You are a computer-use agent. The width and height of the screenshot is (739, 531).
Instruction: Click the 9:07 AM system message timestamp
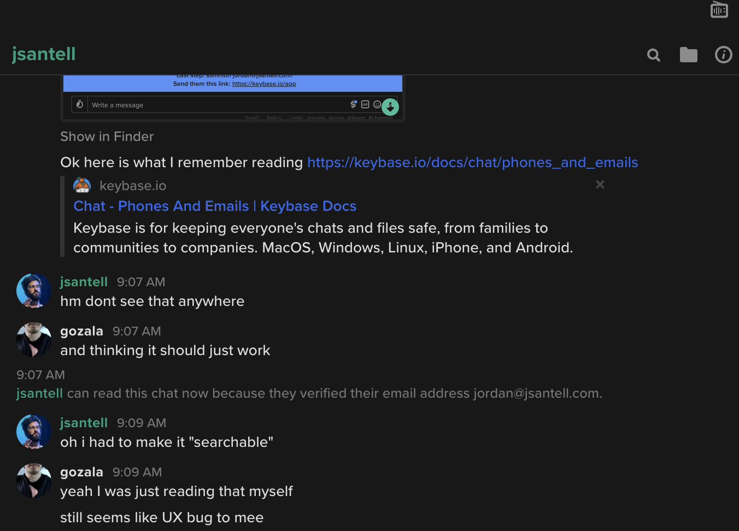40,375
